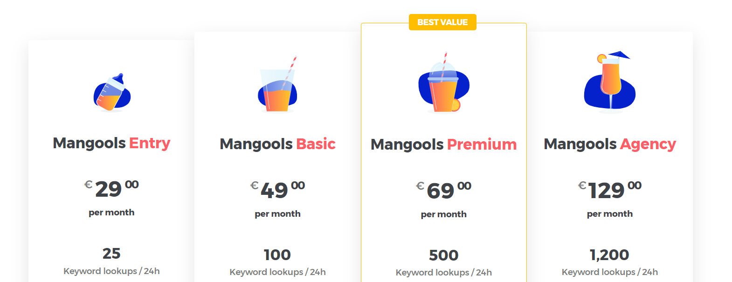This screenshot has height=282, width=732.
Task: Select the Mangools Agency plan title
Action: click(x=610, y=144)
